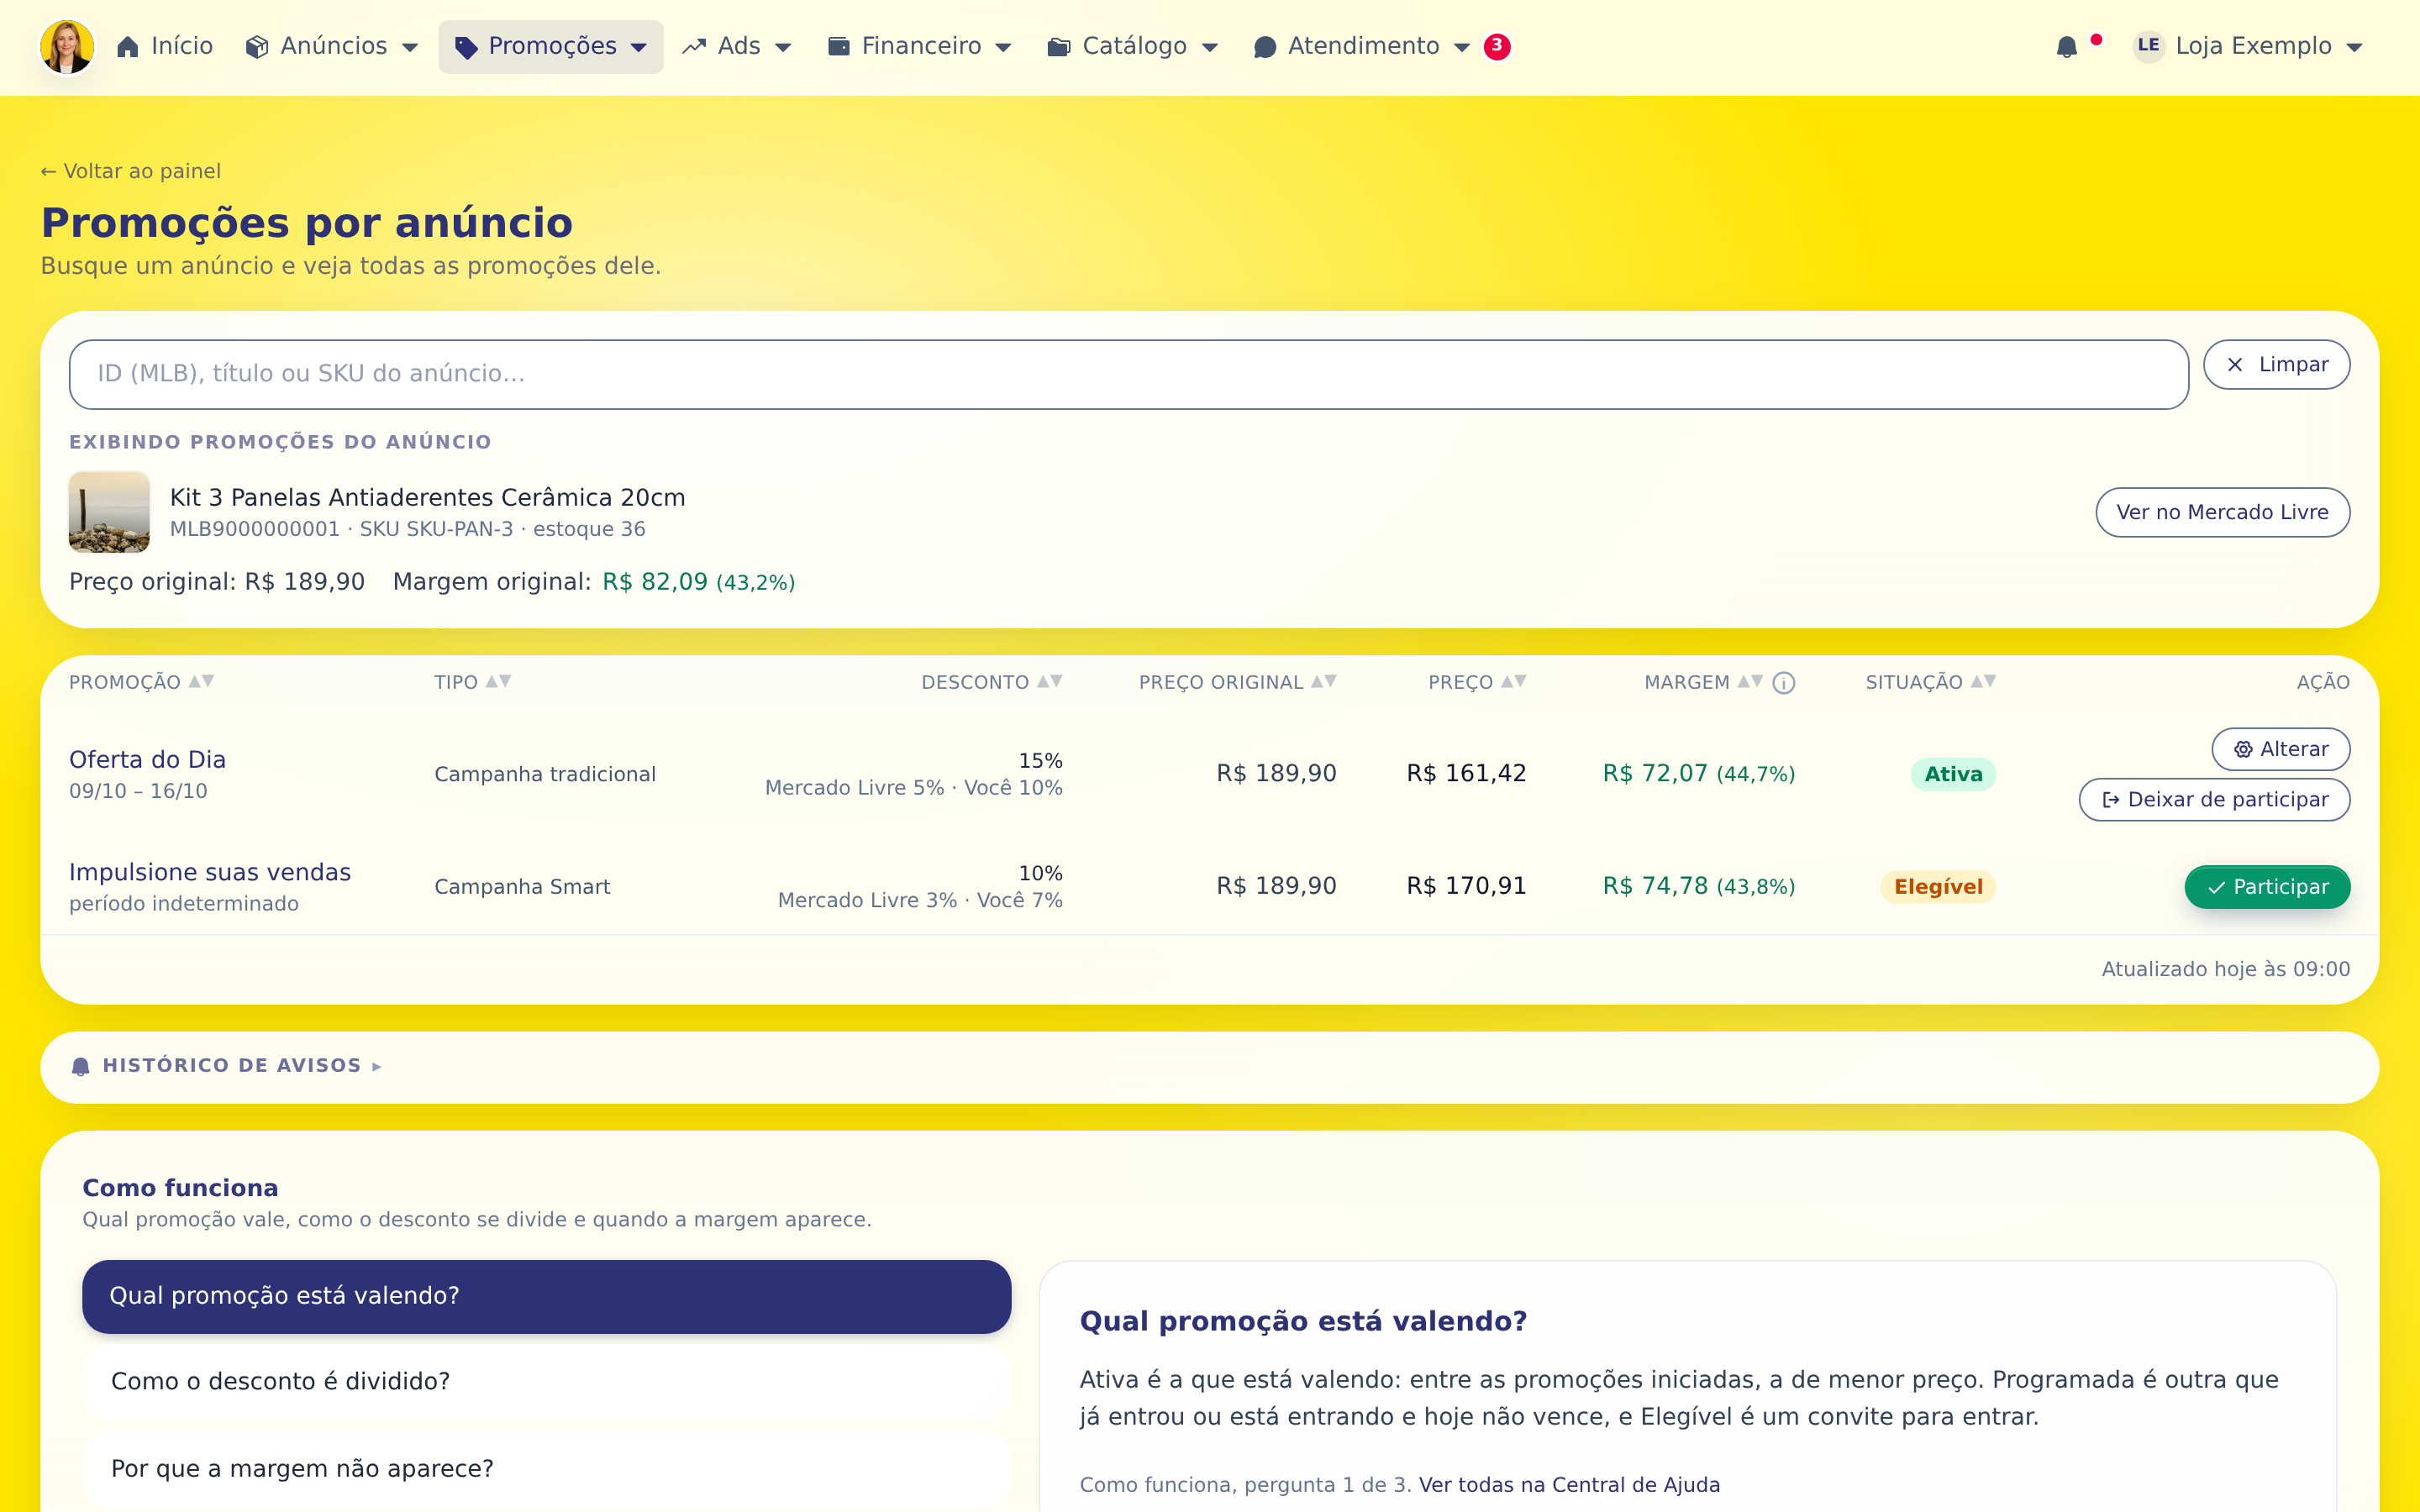The image size is (2420, 1512).
Task: Click the Ativa status badge
Action: click(1953, 774)
